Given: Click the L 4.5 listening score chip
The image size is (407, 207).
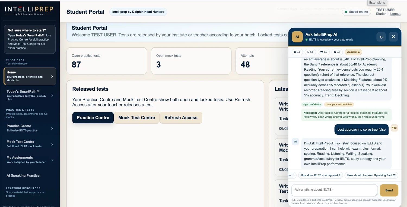Looking at the screenshot, I should pyautogui.click(x=310, y=52).
